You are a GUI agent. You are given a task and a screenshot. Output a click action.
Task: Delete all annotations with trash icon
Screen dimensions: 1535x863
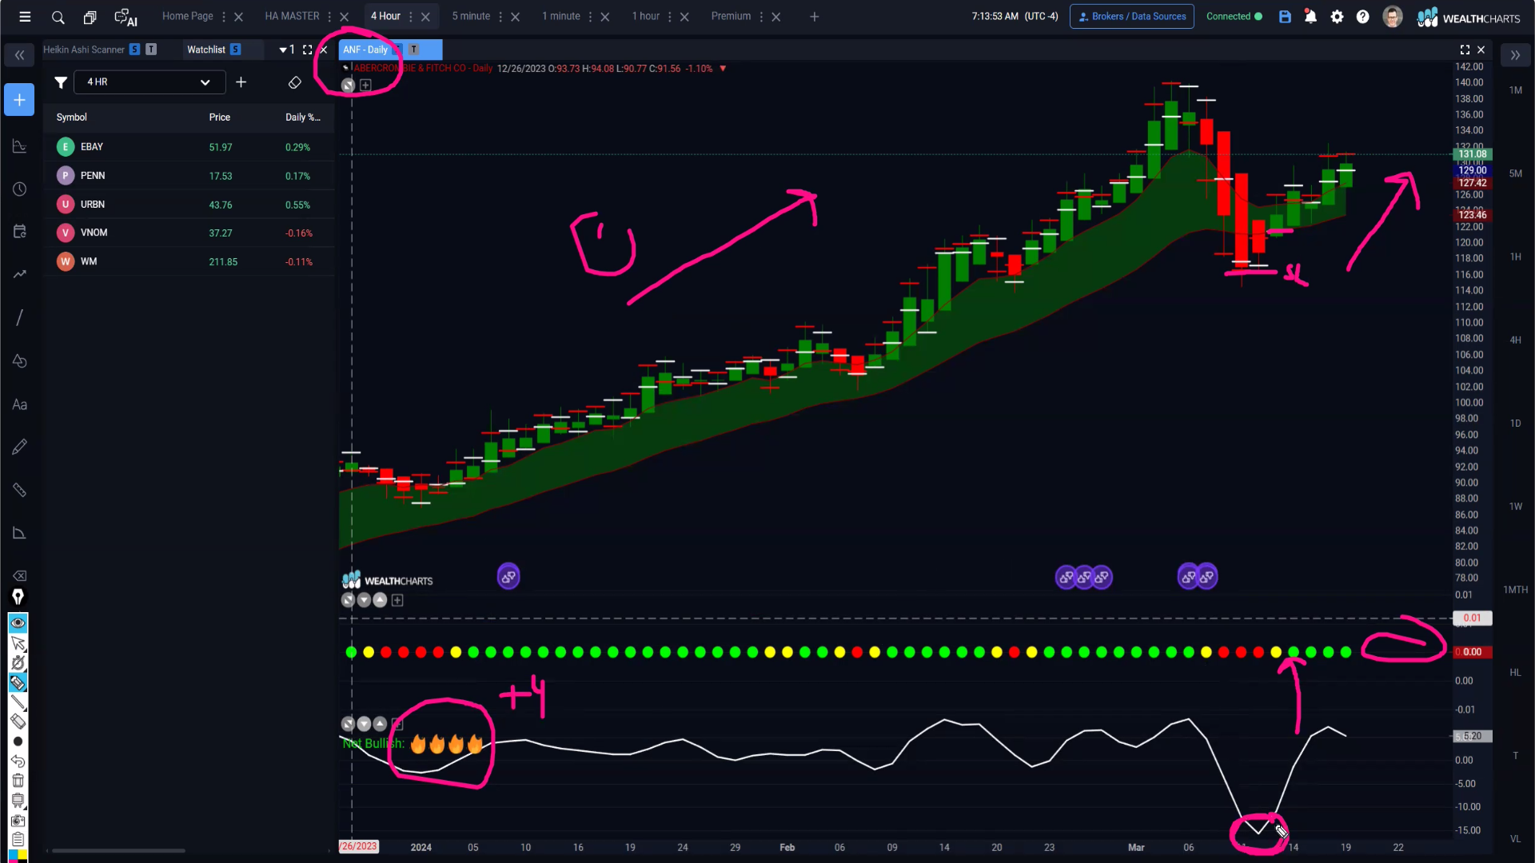point(18,781)
